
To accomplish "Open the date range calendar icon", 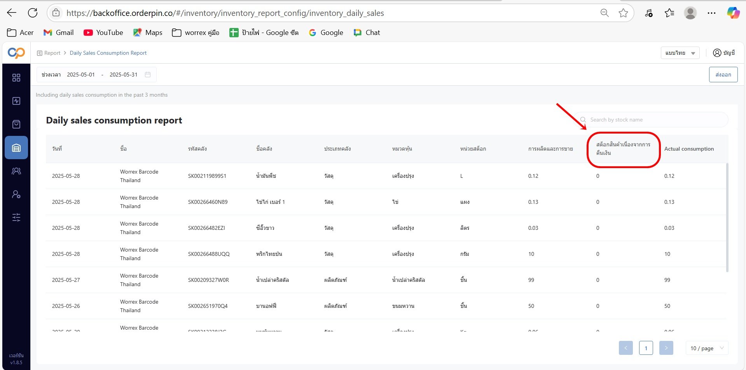I will [148, 75].
